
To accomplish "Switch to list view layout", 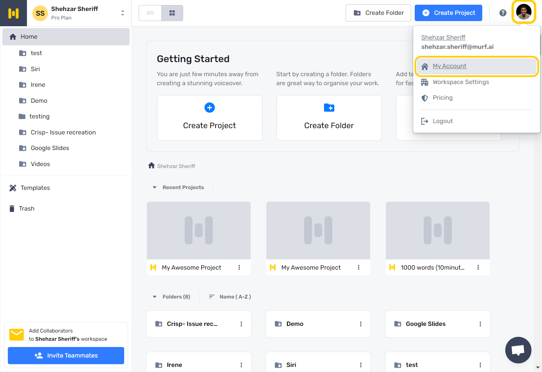I will tap(150, 13).
